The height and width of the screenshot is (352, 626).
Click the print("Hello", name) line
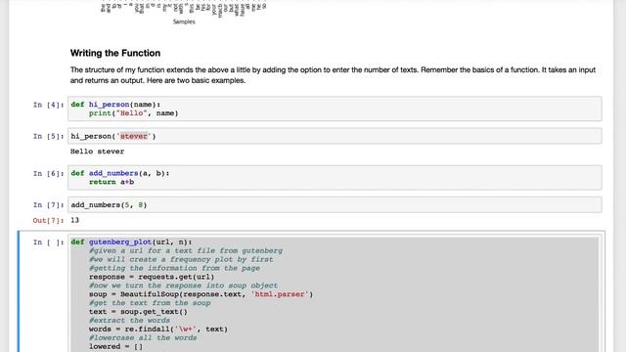tap(133, 113)
